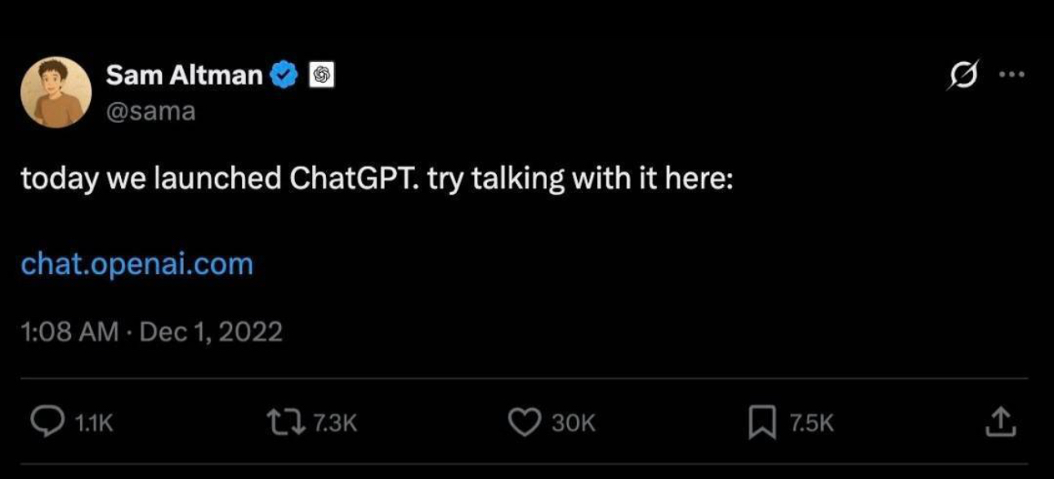Click the 1:08 AM timestamp
1054x479 pixels.
point(69,332)
